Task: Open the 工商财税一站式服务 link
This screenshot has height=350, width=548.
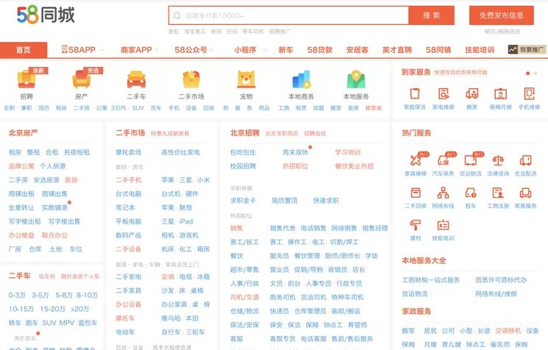Action: coord(431,280)
